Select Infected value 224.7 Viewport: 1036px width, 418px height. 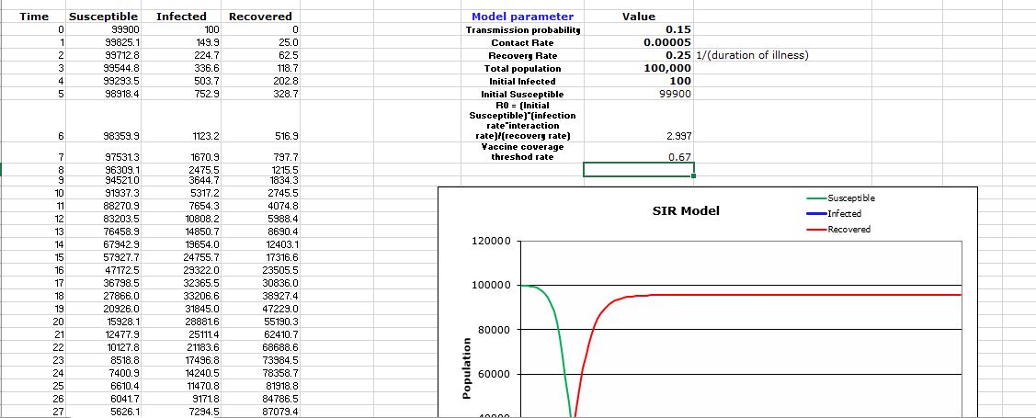point(181,55)
